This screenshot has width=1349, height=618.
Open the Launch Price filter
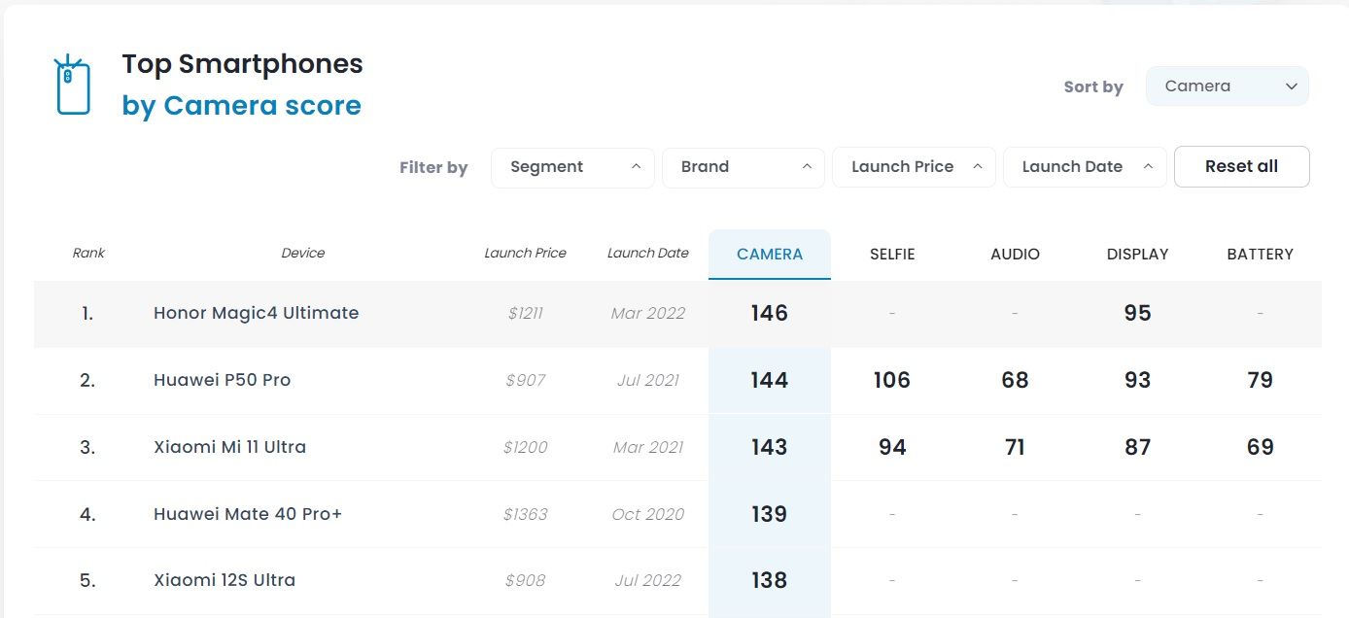tap(914, 167)
